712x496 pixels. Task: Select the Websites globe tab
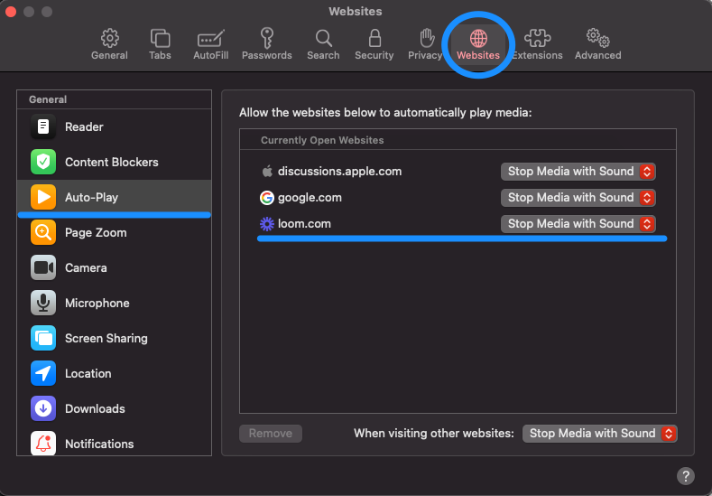tap(478, 39)
